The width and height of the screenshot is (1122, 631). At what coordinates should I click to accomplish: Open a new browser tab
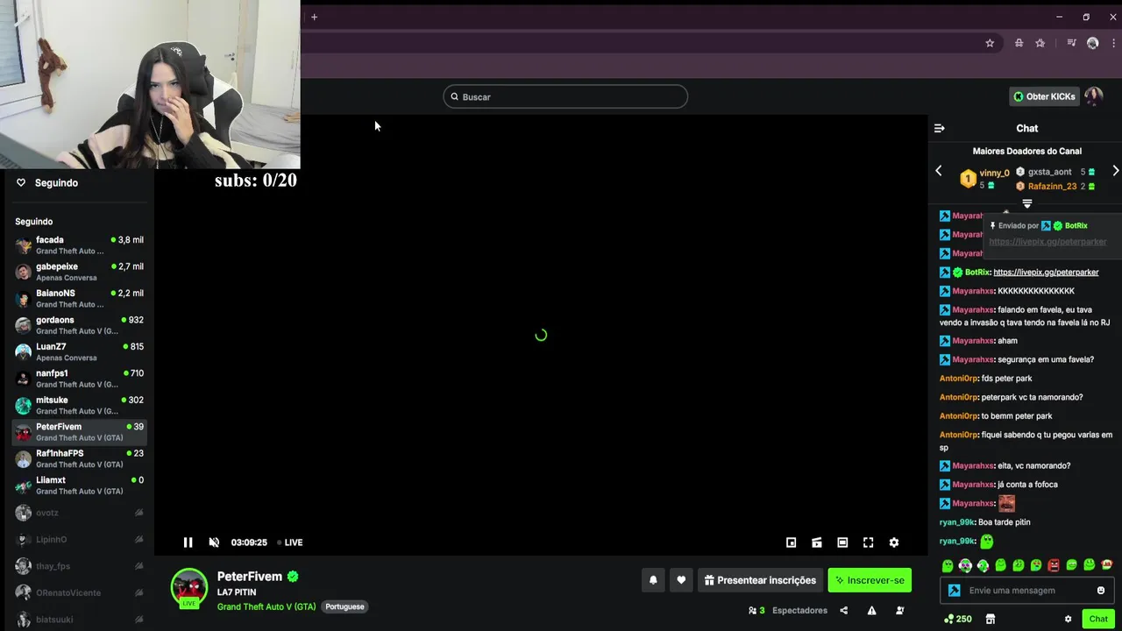314,17
